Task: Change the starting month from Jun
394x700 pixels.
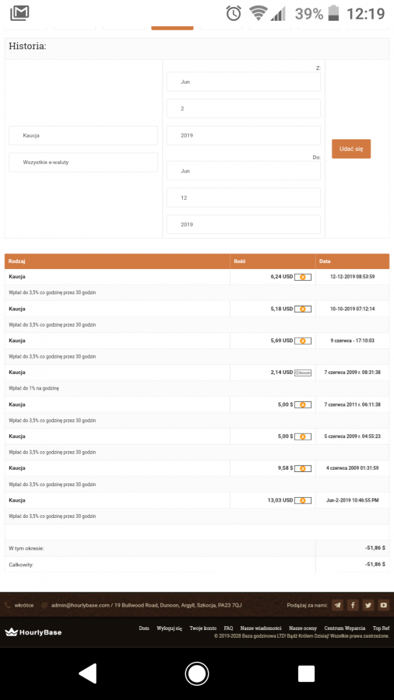Action: (x=242, y=81)
